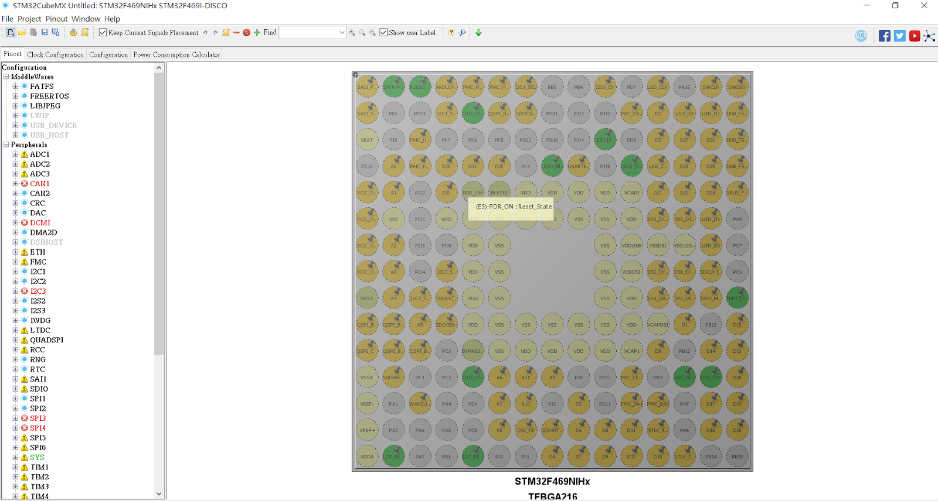Collapse the MiddleWares tree node
This screenshot has width=938, height=501.
(6, 77)
